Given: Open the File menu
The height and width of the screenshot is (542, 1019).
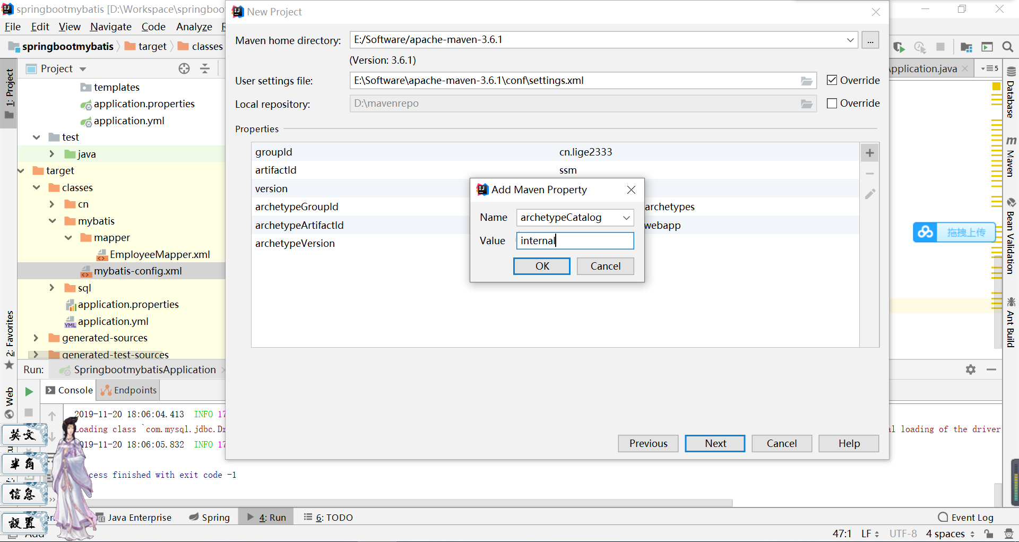Looking at the screenshot, I should pos(12,27).
